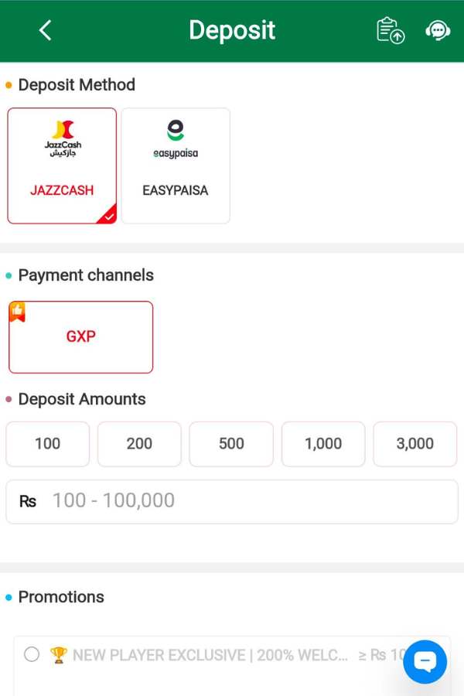
Task: Pick the 1,000 deposit amount
Action: tap(323, 444)
